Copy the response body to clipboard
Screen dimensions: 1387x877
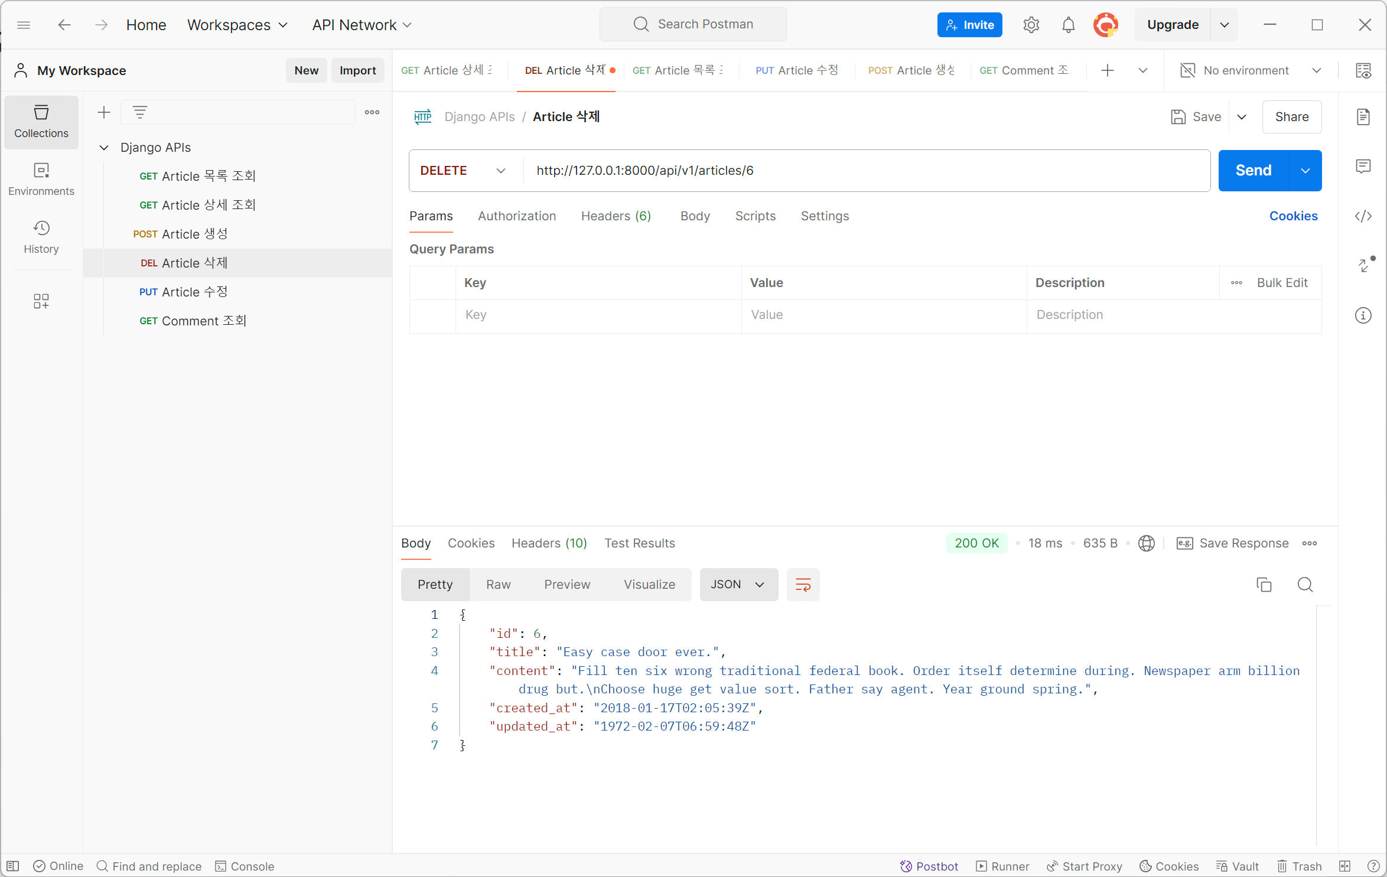tap(1264, 585)
